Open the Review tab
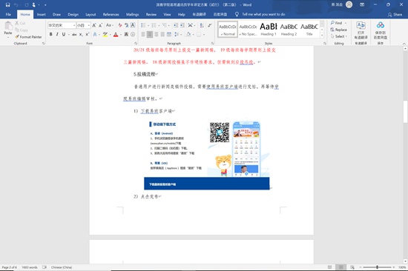This screenshot has height=271, width=408. tap(151, 14)
